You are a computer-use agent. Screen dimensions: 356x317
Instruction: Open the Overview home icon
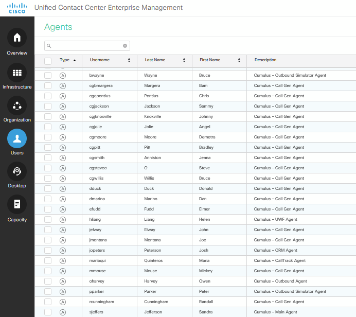click(17, 38)
